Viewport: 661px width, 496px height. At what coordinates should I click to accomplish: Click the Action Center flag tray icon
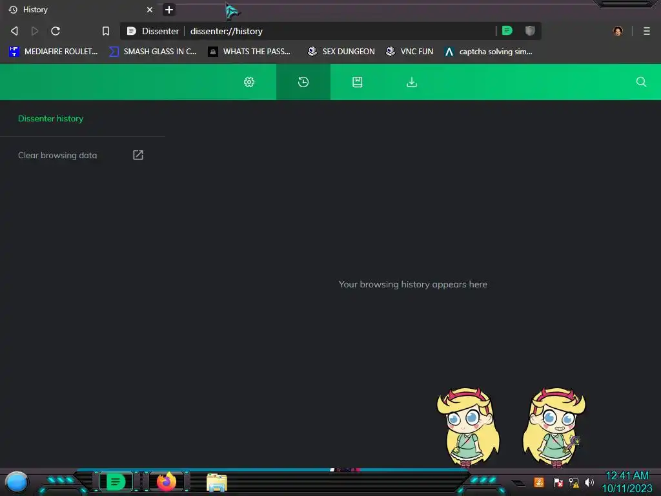tap(558, 482)
